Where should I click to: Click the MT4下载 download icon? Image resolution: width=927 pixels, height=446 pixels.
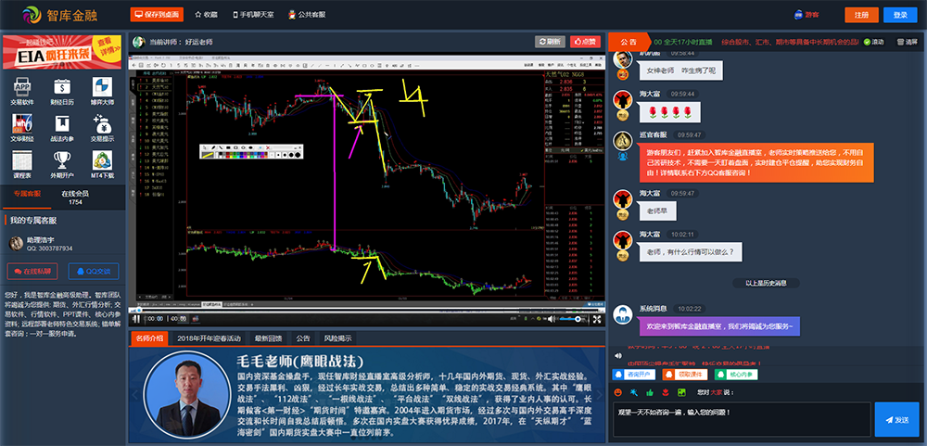pyautogui.click(x=102, y=160)
